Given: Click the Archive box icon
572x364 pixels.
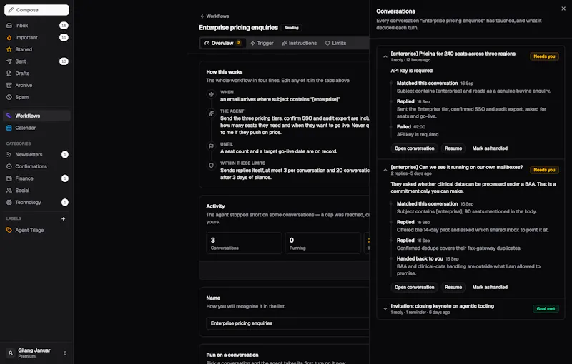Looking at the screenshot, I should click(9, 85).
